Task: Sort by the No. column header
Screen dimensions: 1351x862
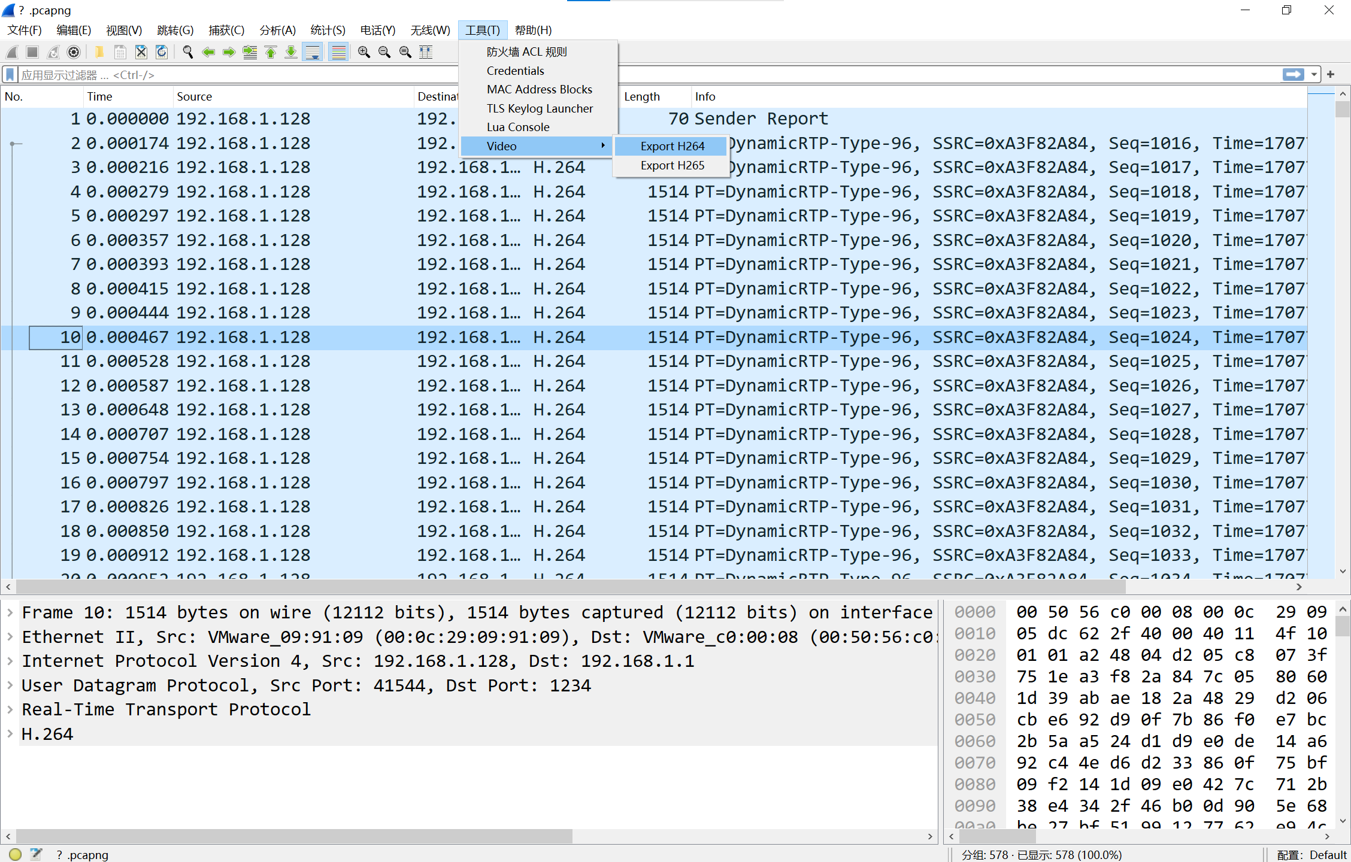Action: [x=42, y=96]
